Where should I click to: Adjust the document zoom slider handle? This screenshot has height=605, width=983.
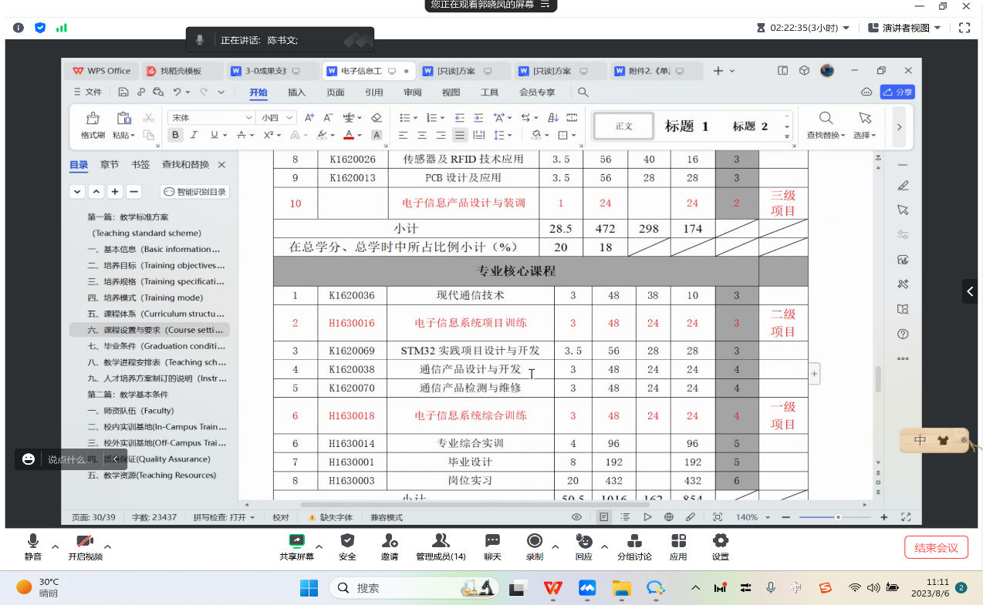838,517
